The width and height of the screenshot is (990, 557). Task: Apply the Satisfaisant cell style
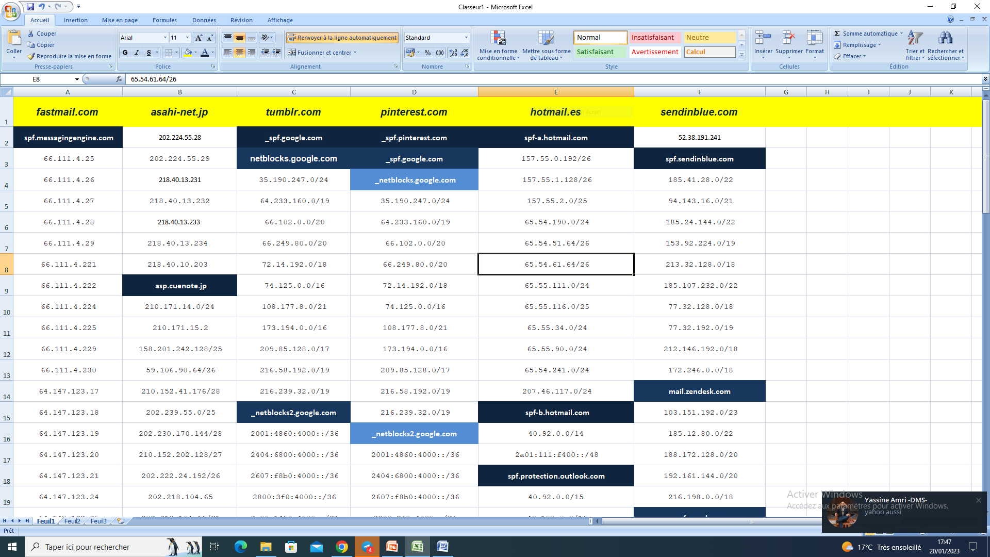pos(600,52)
